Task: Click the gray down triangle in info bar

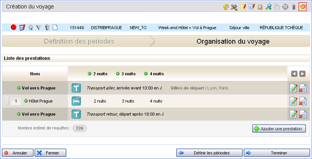Action: click(x=39, y=27)
